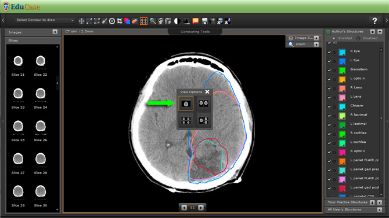Uncheck the L Eye visibility checkbox

pos(329,61)
